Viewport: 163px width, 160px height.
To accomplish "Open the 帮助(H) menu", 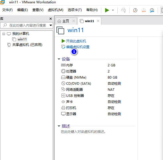I will click(x=92, y=10).
